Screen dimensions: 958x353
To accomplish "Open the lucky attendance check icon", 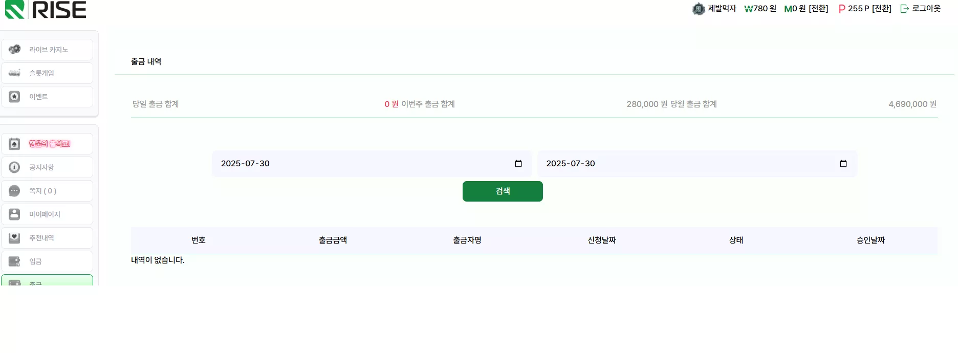I will (x=14, y=143).
